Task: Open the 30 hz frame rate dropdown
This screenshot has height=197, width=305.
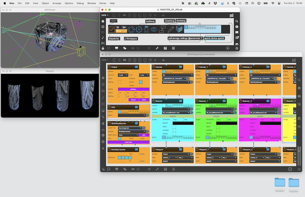Action: [x=121, y=31]
